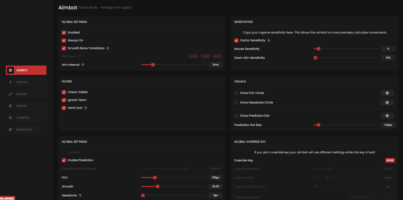Click the Smooth 25.00 value field
Image resolution: width=403 pixels, height=200 pixels.
[216, 186]
